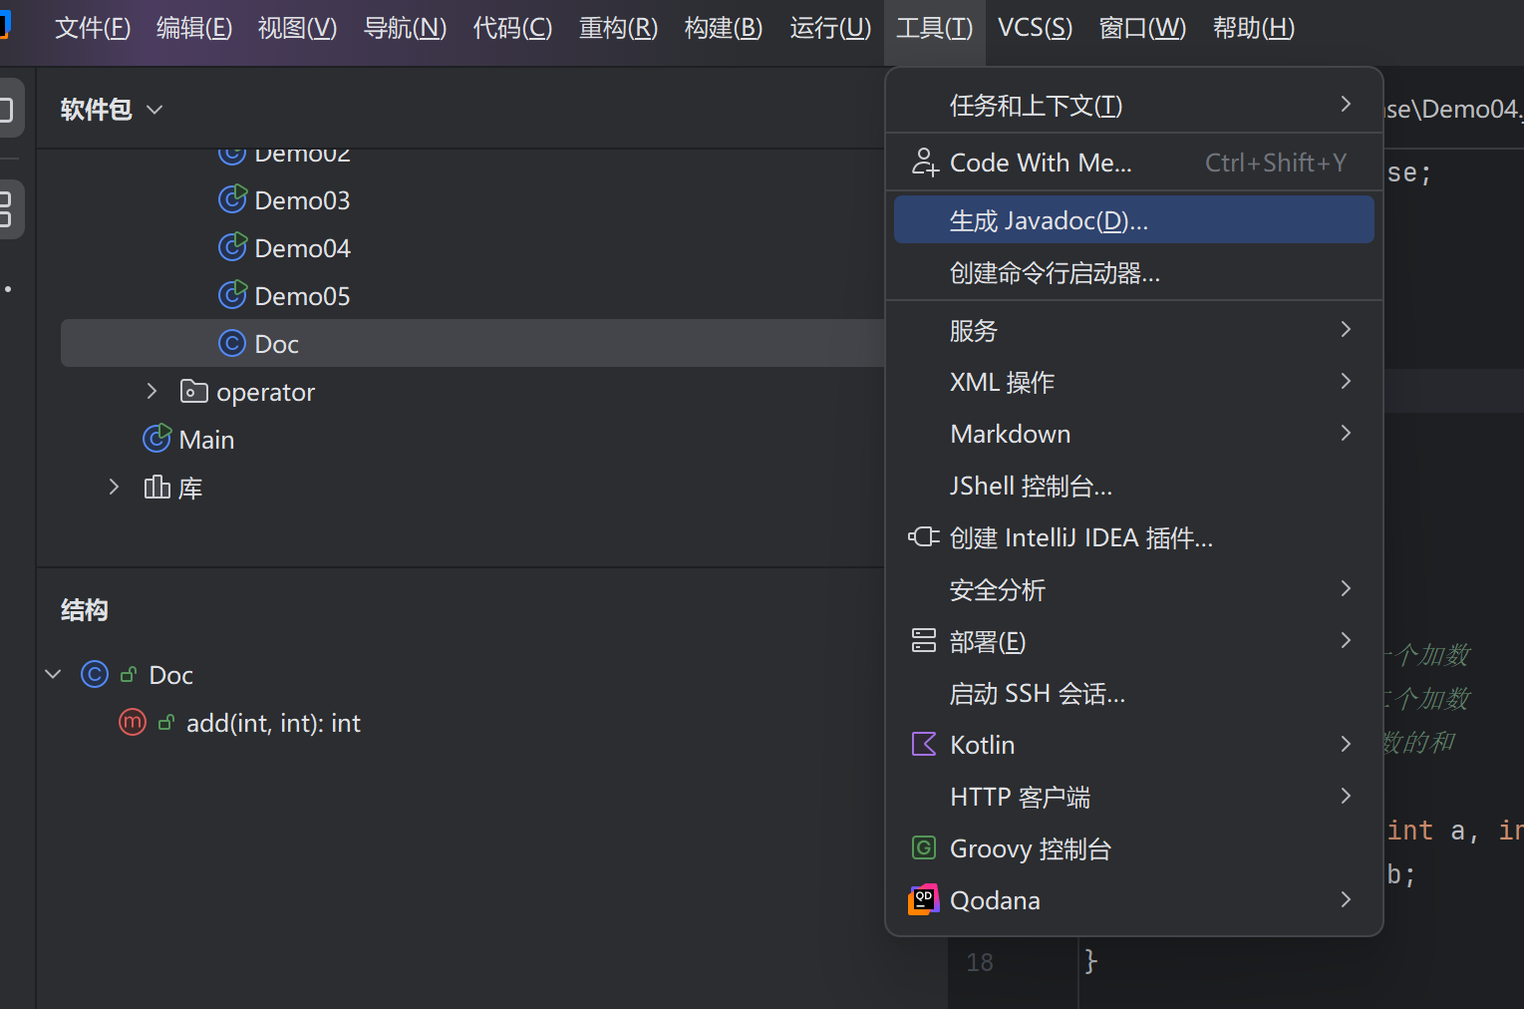Click the lock icon beside the add method
This screenshot has height=1009, width=1524.
pos(165,722)
